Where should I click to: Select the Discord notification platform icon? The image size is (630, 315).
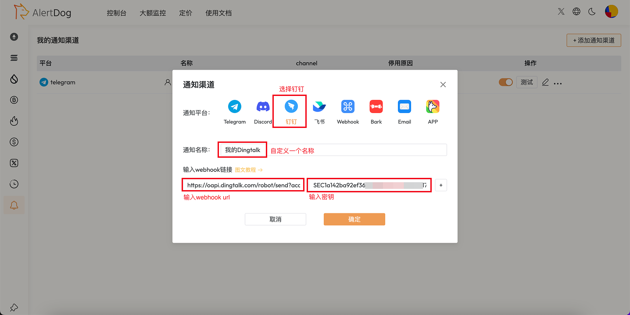(x=263, y=106)
